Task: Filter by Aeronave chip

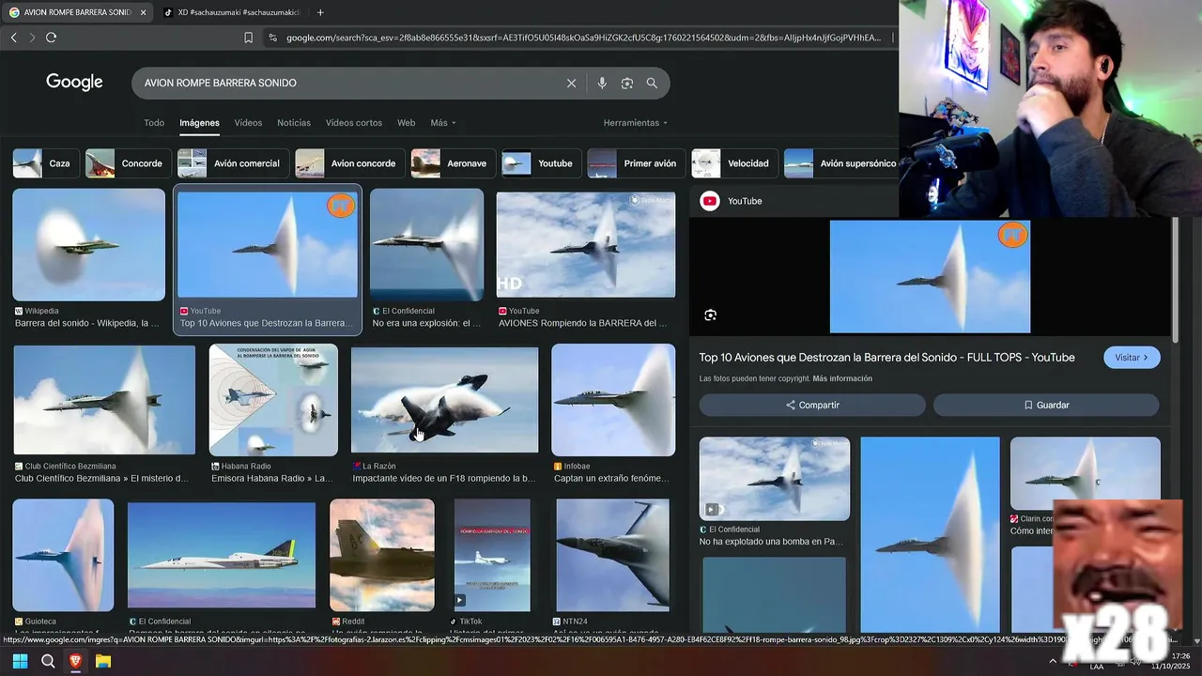Action: click(454, 163)
